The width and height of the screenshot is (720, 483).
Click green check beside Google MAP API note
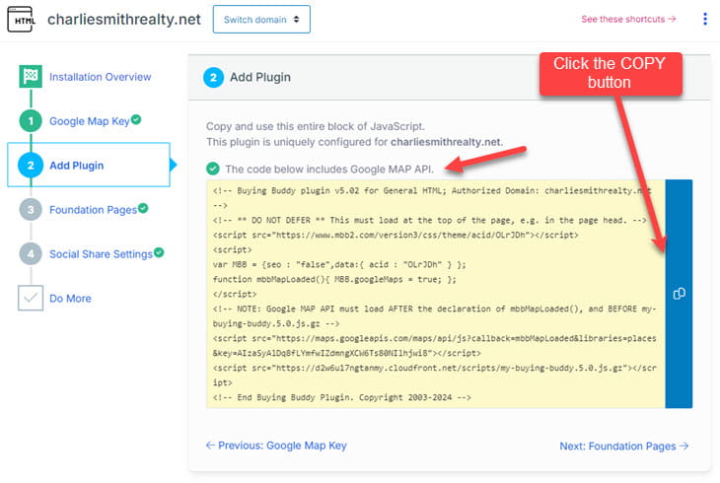coord(213,169)
